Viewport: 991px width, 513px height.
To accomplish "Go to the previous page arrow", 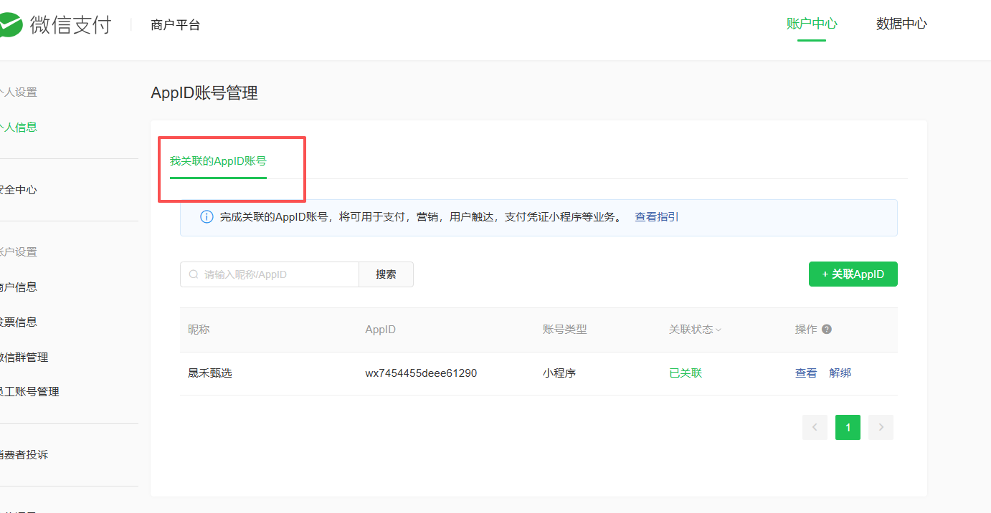I will coord(815,428).
